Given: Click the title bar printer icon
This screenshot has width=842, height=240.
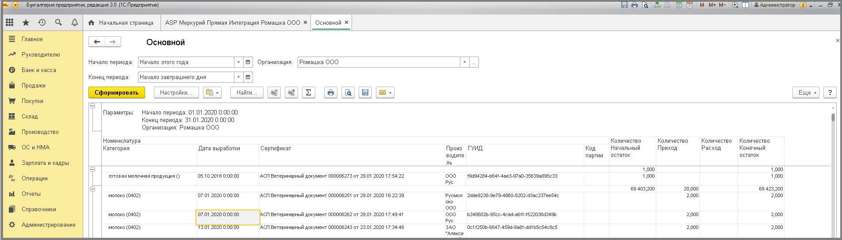Looking at the screenshot, I should (x=635, y=5).
